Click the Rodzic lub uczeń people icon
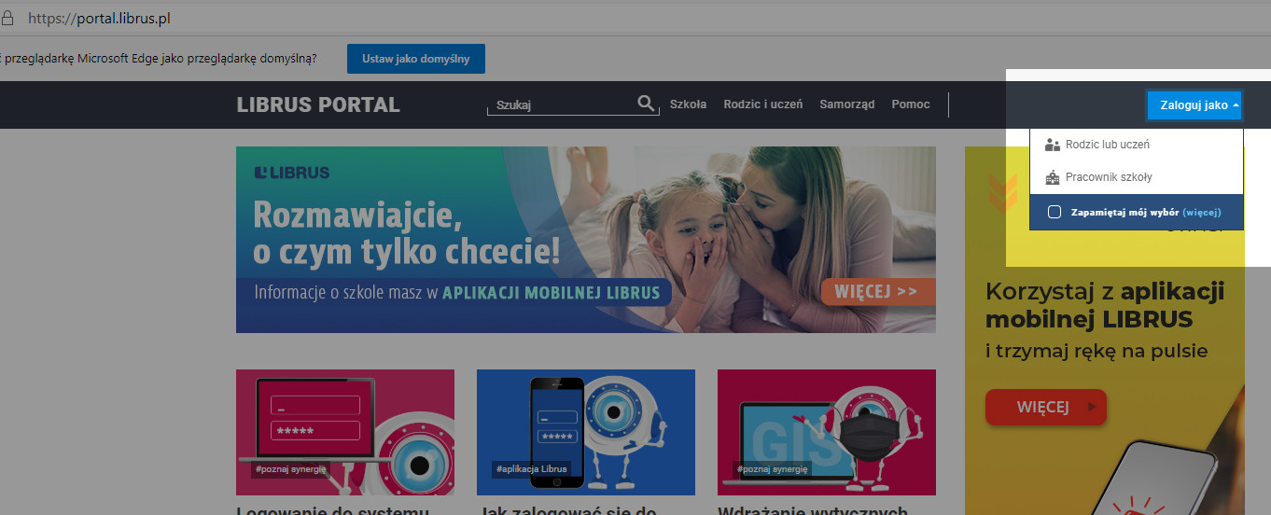The width and height of the screenshot is (1271, 515). [1053, 145]
